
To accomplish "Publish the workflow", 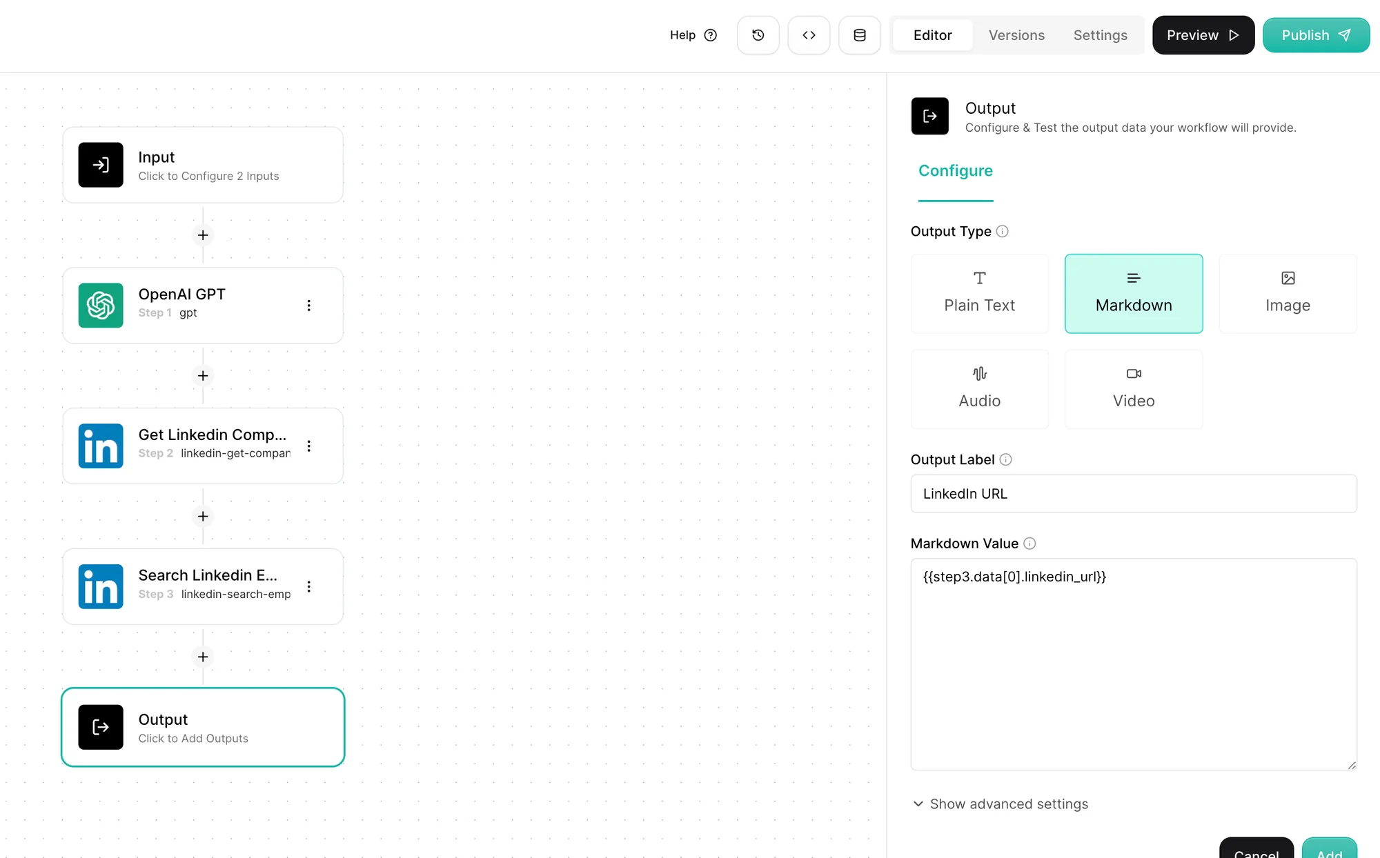I will coord(1315,35).
